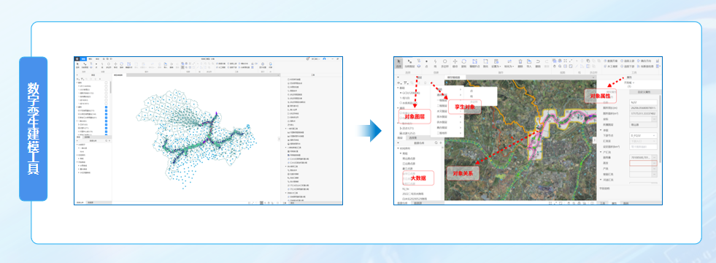Right screenshot: click the browse button beside 面雨量
The height and width of the screenshot is (263, 716).
click(x=655, y=157)
